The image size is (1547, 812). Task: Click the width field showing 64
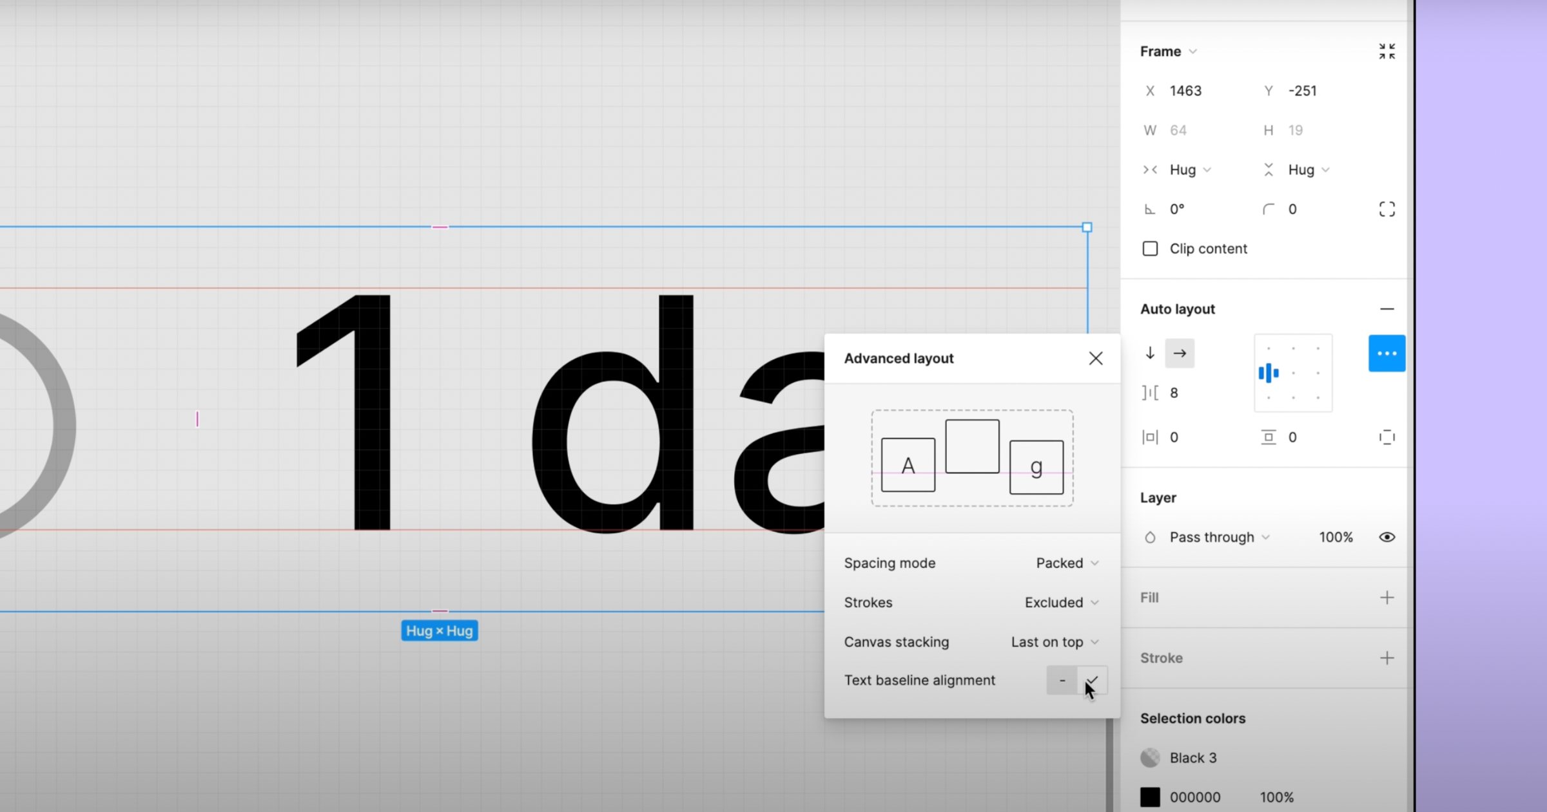tap(1178, 130)
